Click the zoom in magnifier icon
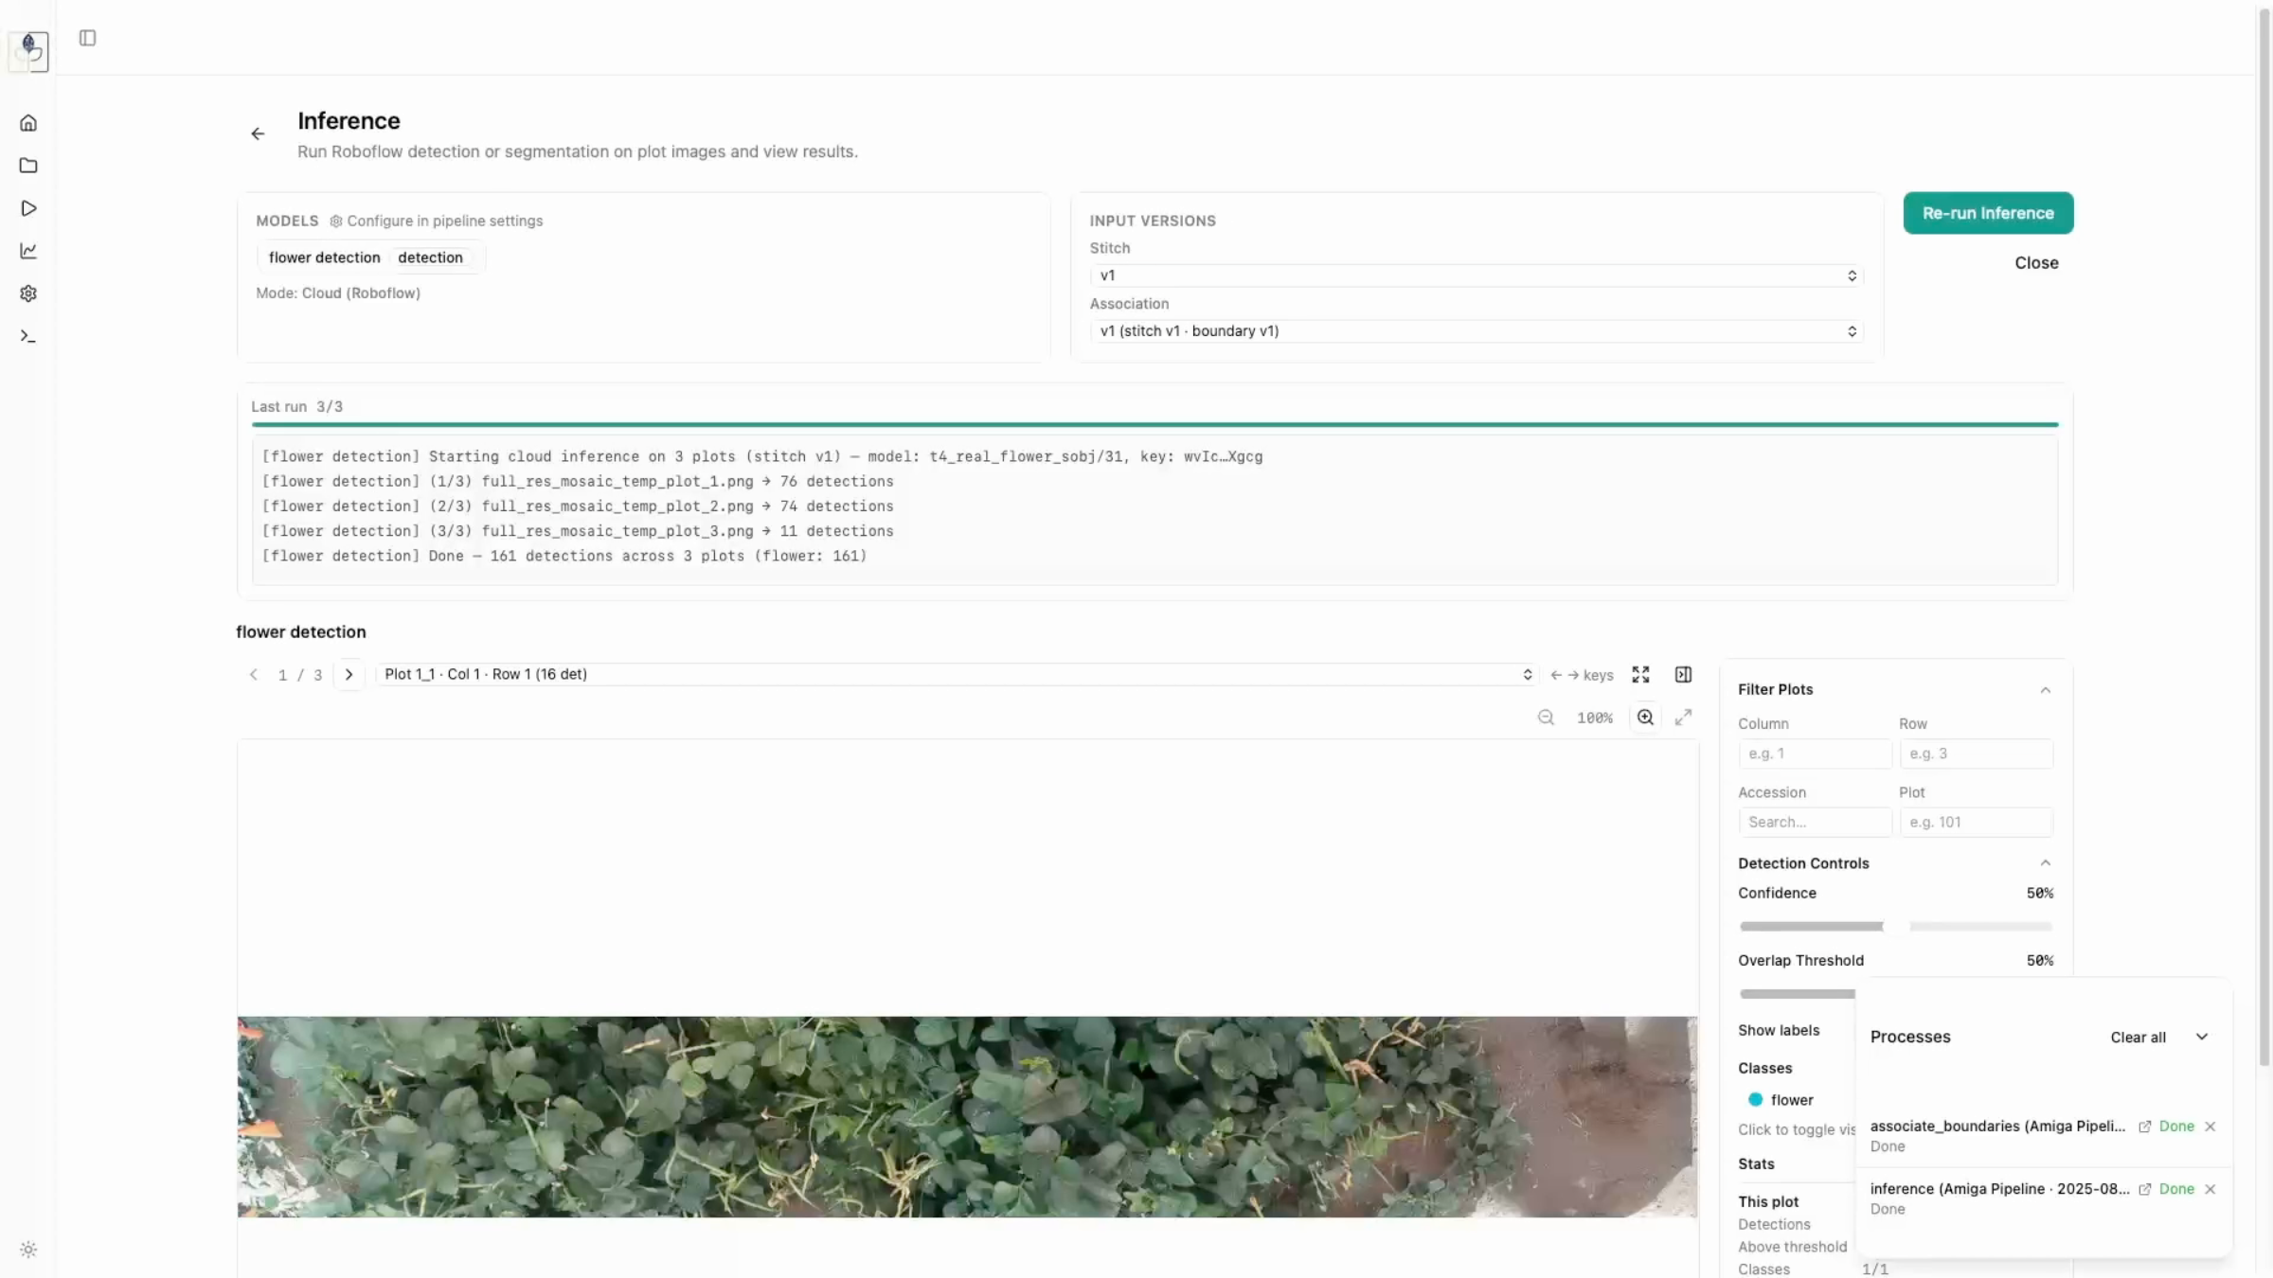Image resolution: width=2273 pixels, height=1278 pixels. tap(1645, 718)
